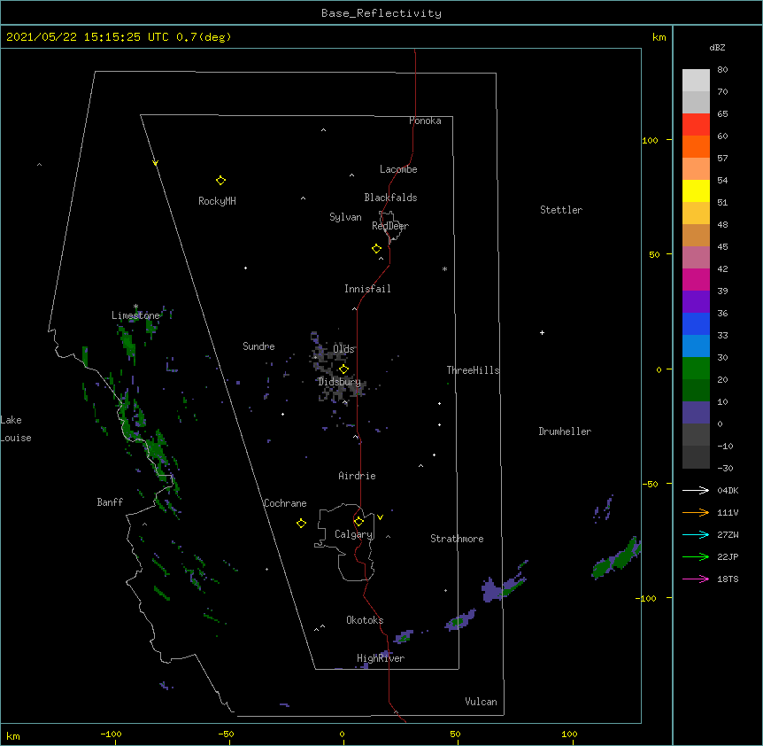The image size is (763, 746).
Task: Pick the bright yellow swatch near 54 dBZ
Action: [696, 190]
